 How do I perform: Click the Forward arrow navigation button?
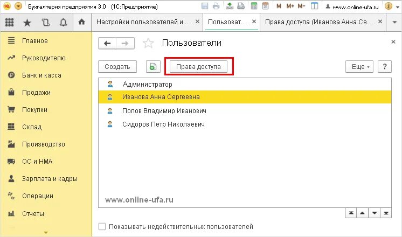[x=125, y=43]
